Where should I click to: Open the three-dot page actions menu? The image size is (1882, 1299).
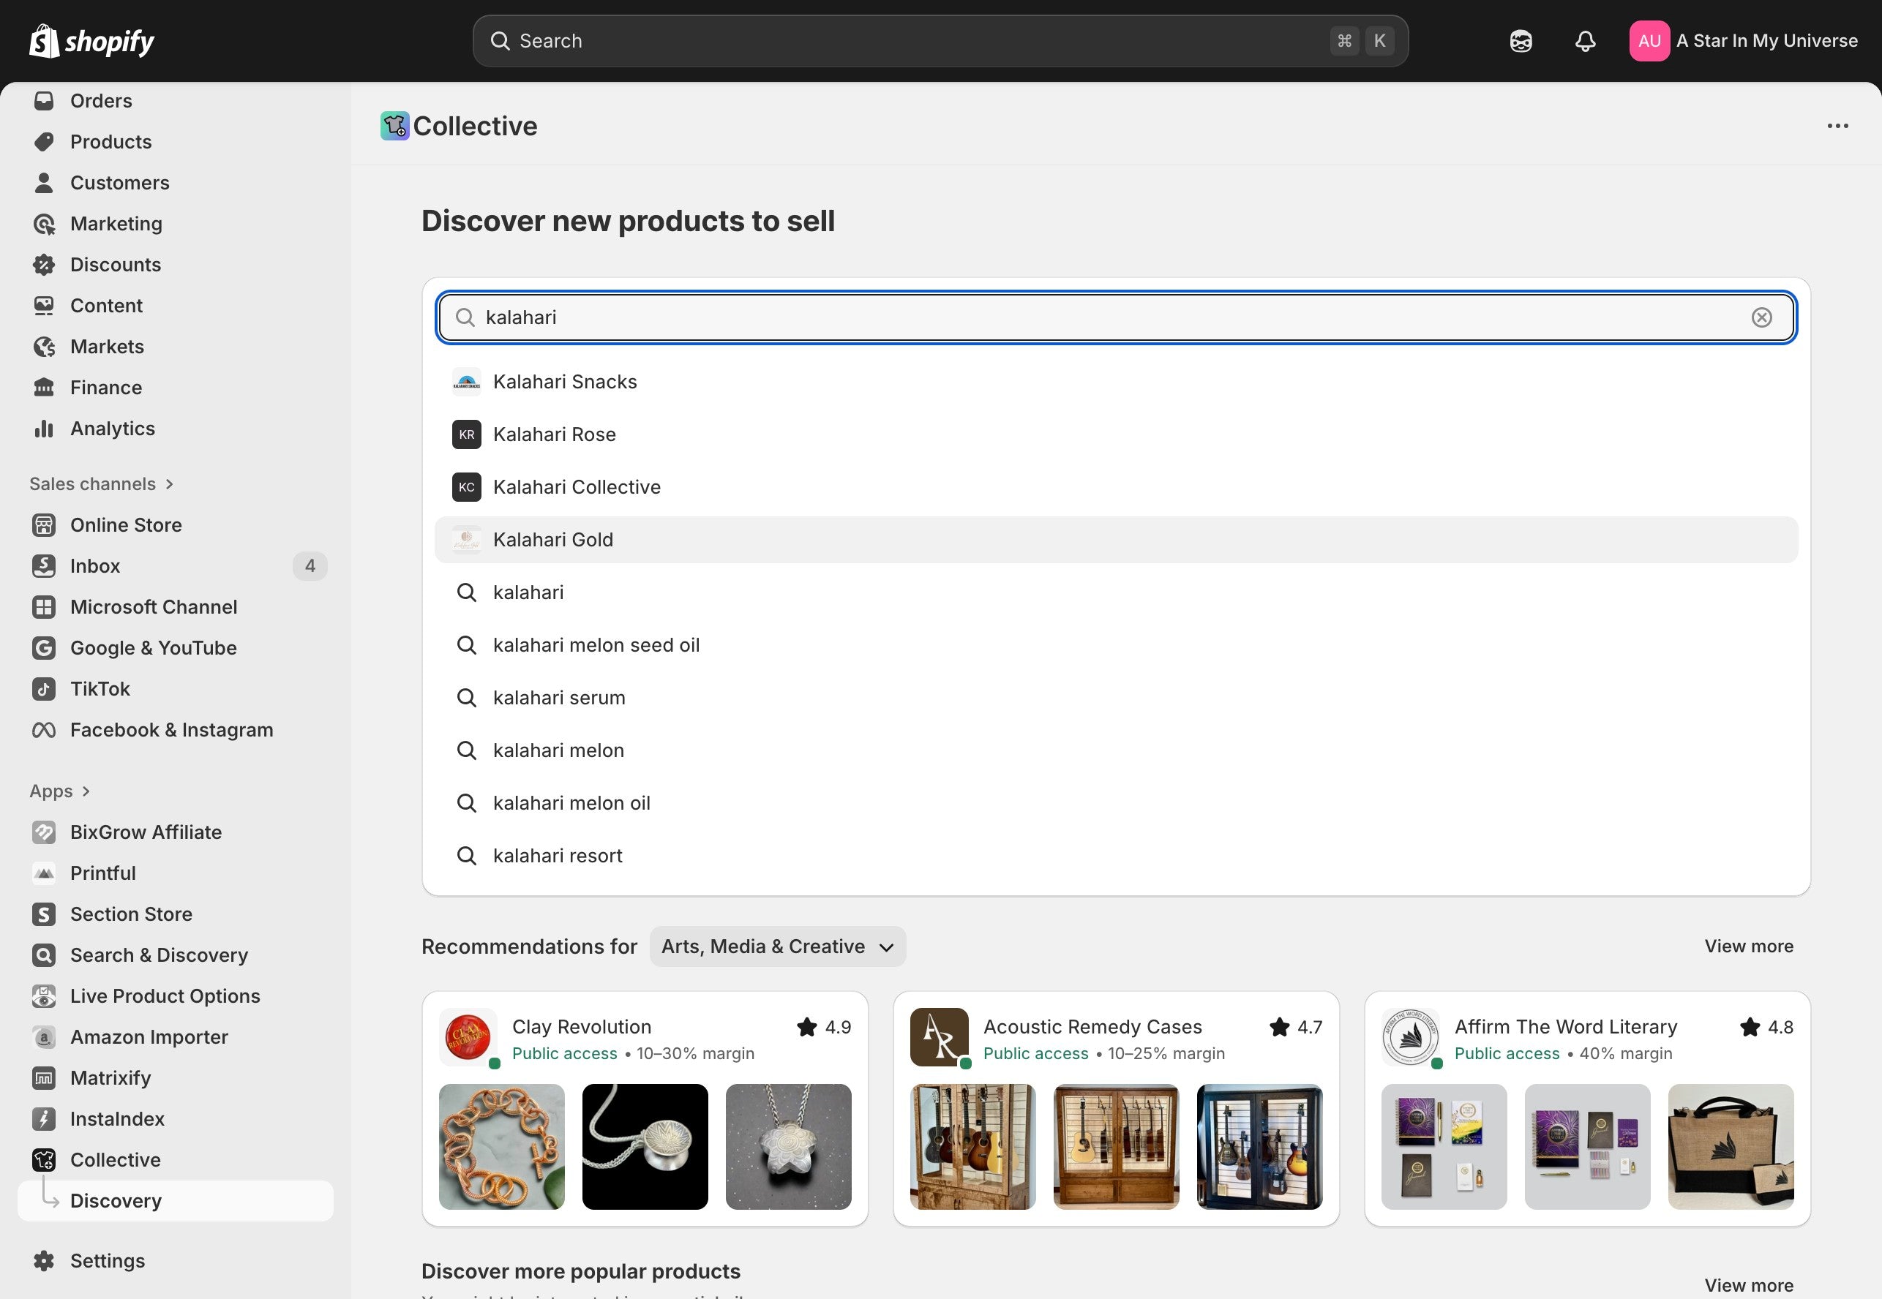click(x=1837, y=126)
